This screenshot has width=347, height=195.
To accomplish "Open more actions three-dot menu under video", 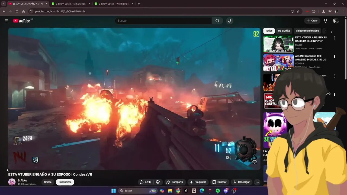I will (257, 182).
